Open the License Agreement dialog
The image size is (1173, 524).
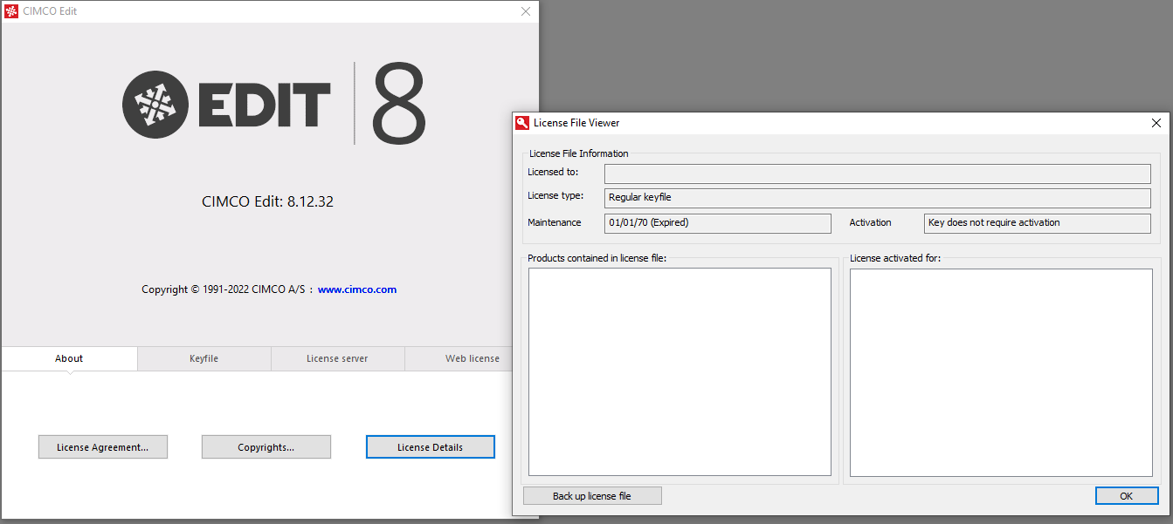[x=103, y=447]
